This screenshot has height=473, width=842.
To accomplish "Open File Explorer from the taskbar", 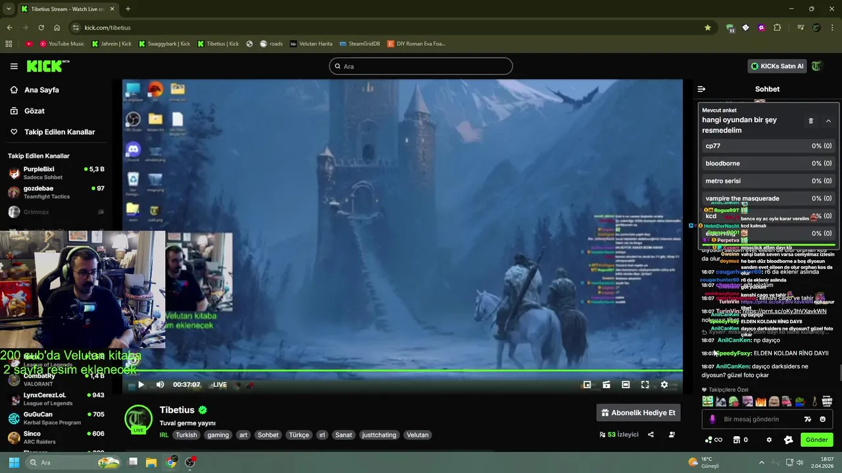I will click(151, 462).
